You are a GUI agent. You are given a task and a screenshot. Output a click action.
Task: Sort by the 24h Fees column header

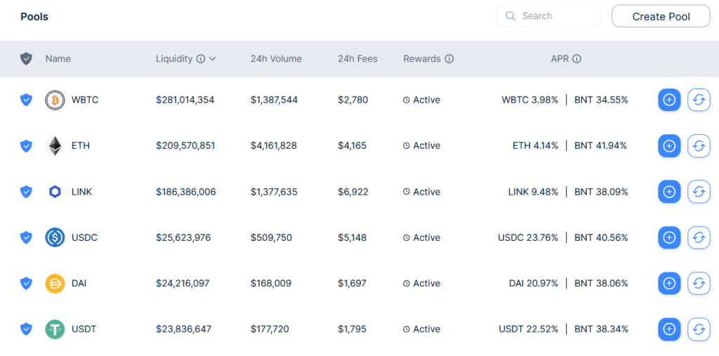click(x=357, y=59)
